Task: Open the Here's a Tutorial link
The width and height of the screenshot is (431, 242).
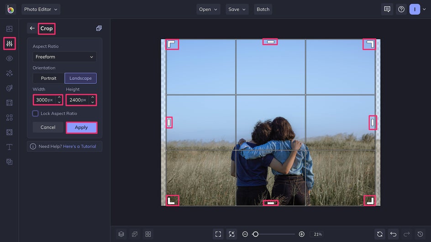Action: pos(79,146)
